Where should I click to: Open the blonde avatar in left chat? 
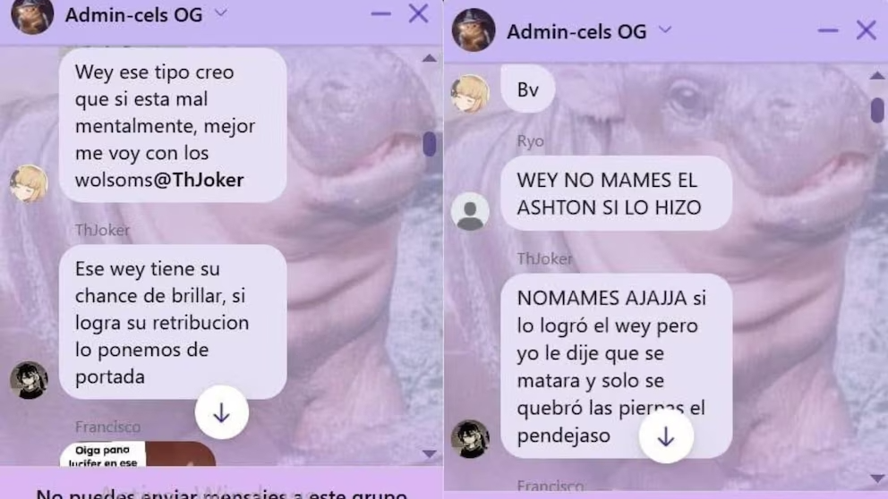pos(29,184)
